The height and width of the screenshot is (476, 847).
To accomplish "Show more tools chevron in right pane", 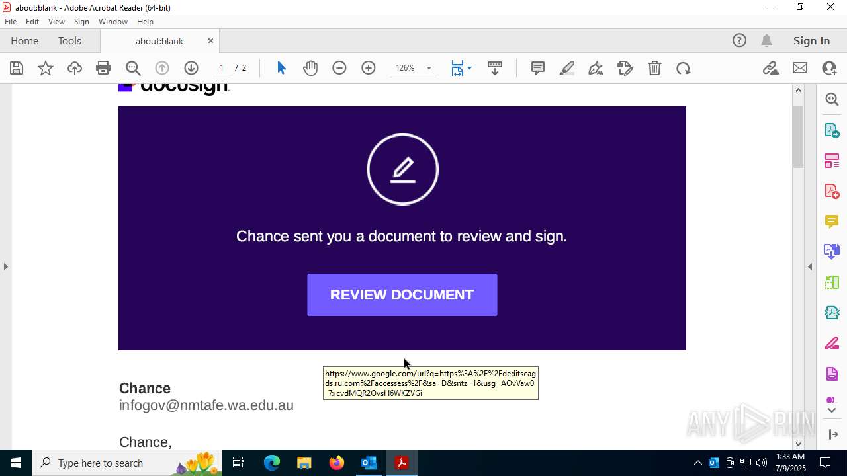I will pos(832,411).
